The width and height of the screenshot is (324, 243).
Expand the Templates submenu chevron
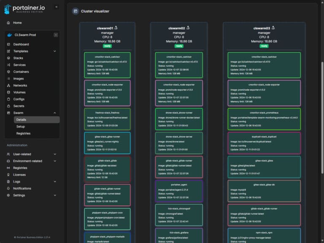point(55,51)
